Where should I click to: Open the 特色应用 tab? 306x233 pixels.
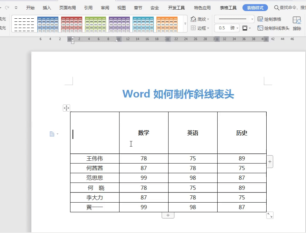coord(202,8)
